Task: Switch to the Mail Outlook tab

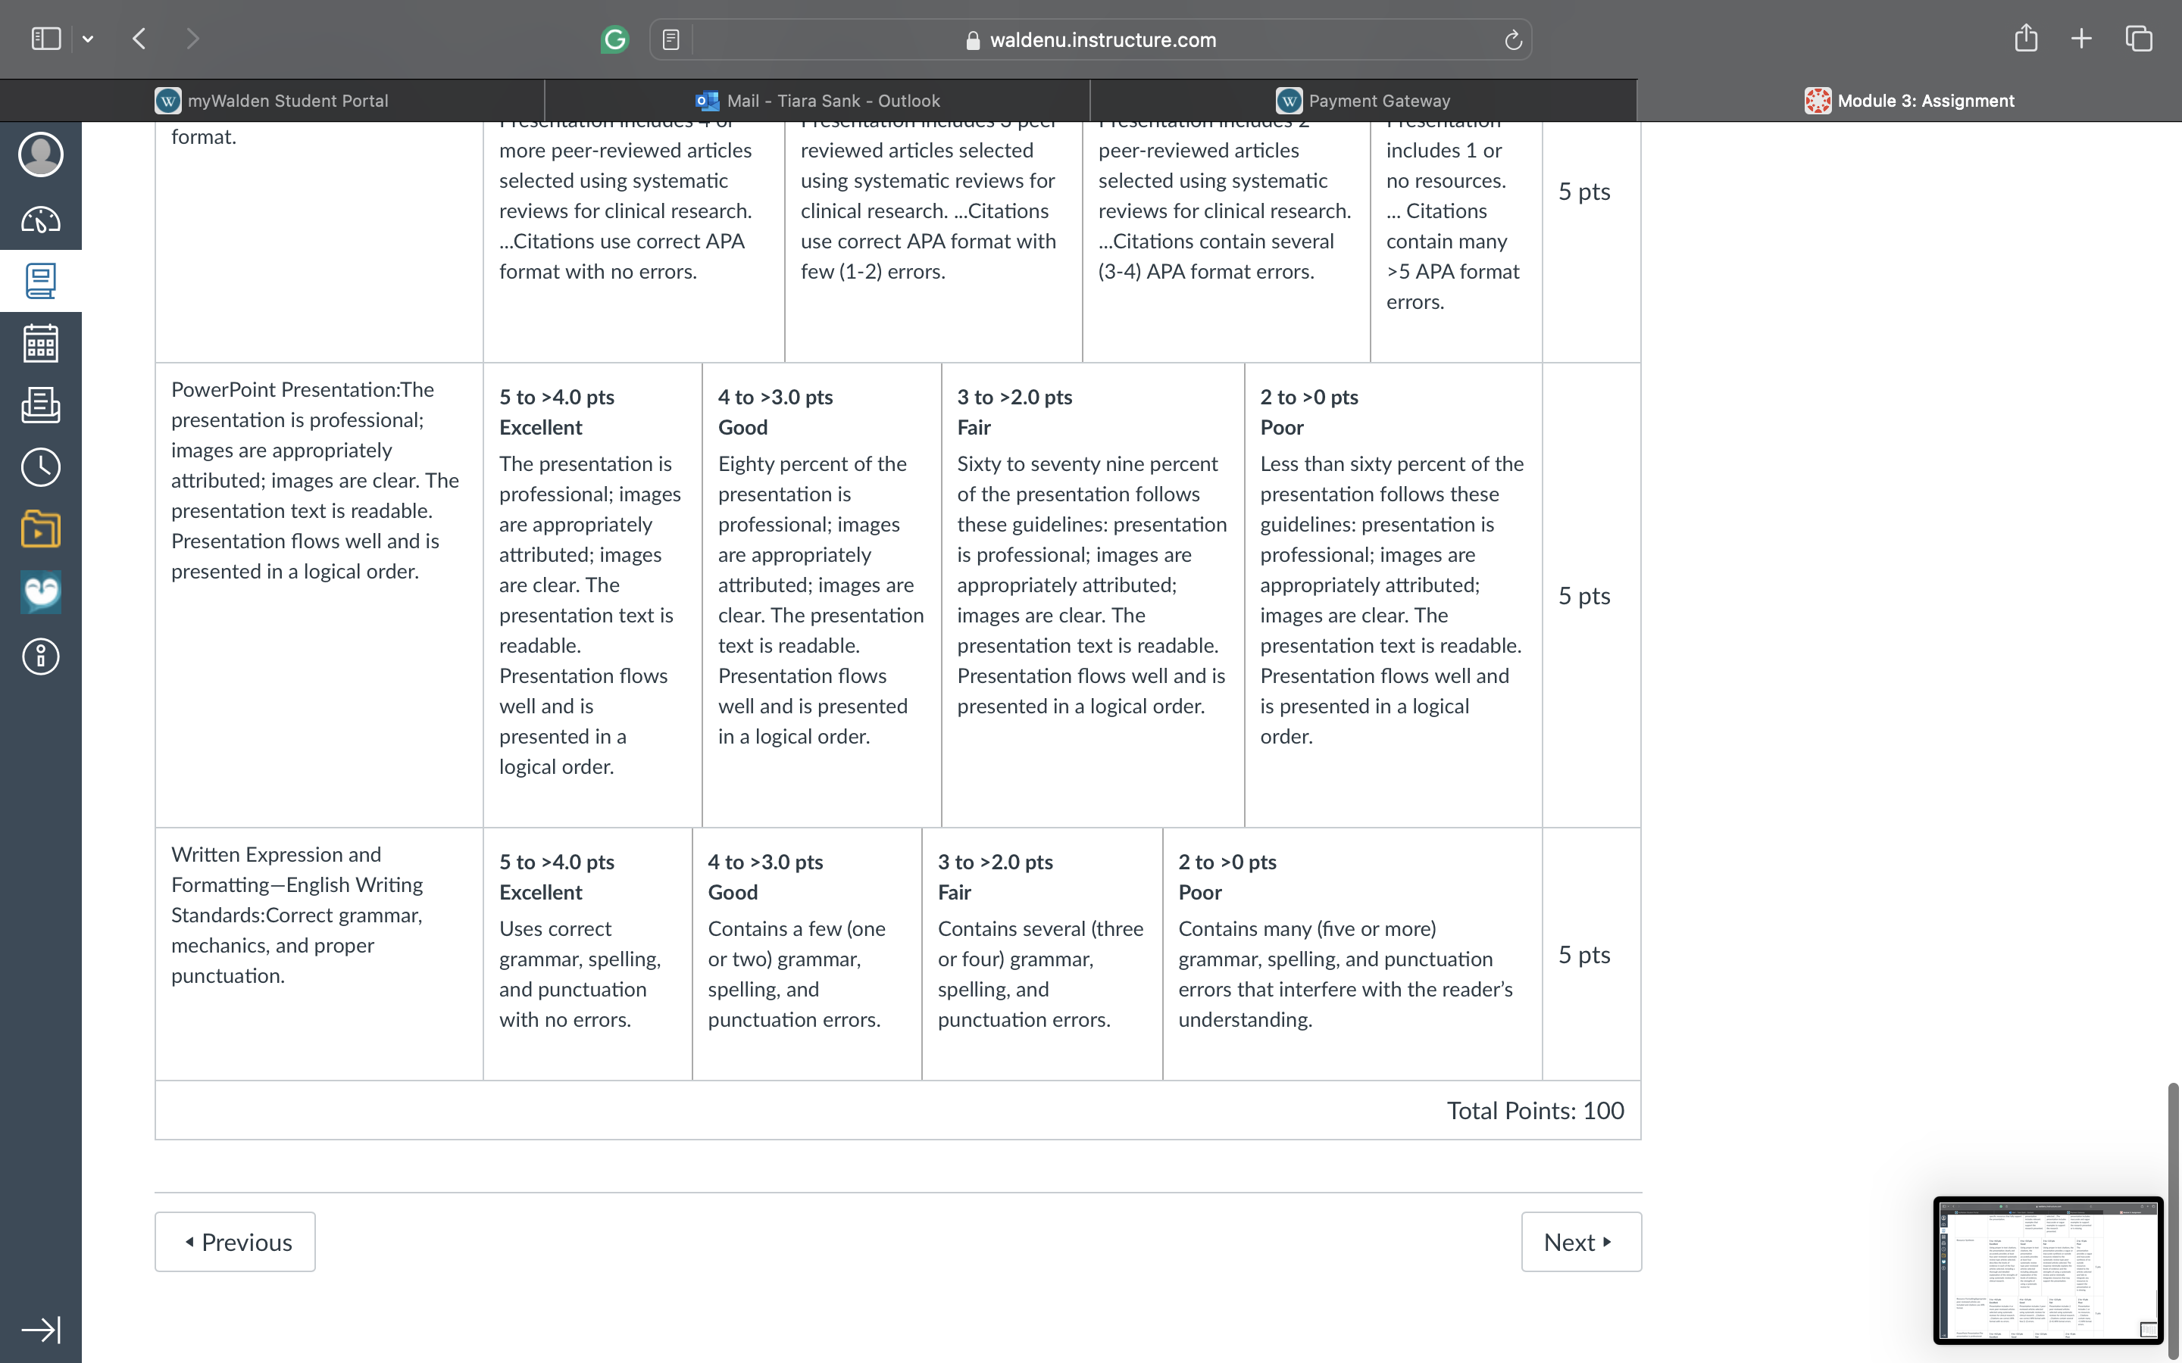Action: [817, 100]
